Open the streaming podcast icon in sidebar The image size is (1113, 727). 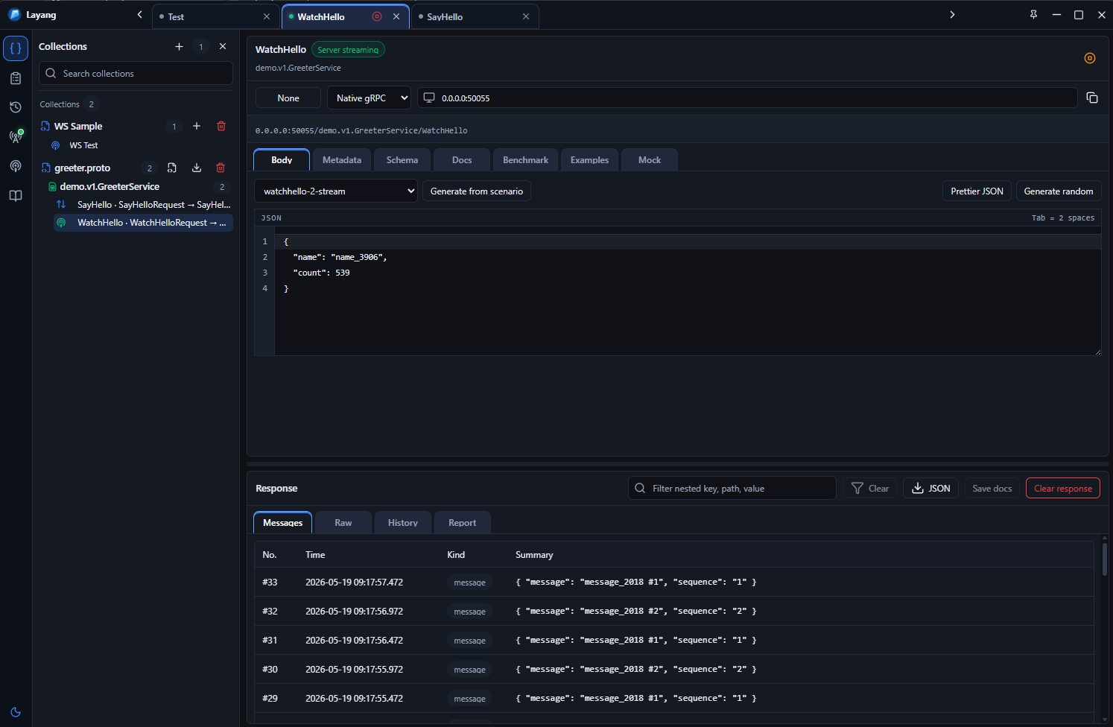pos(16,166)
